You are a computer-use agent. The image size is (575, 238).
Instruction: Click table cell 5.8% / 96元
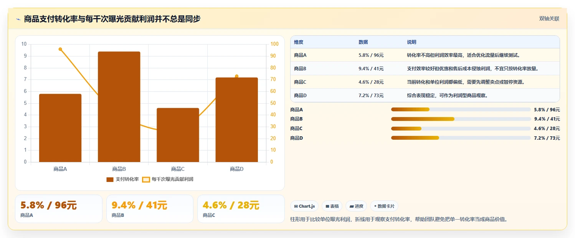click(371, 55)
